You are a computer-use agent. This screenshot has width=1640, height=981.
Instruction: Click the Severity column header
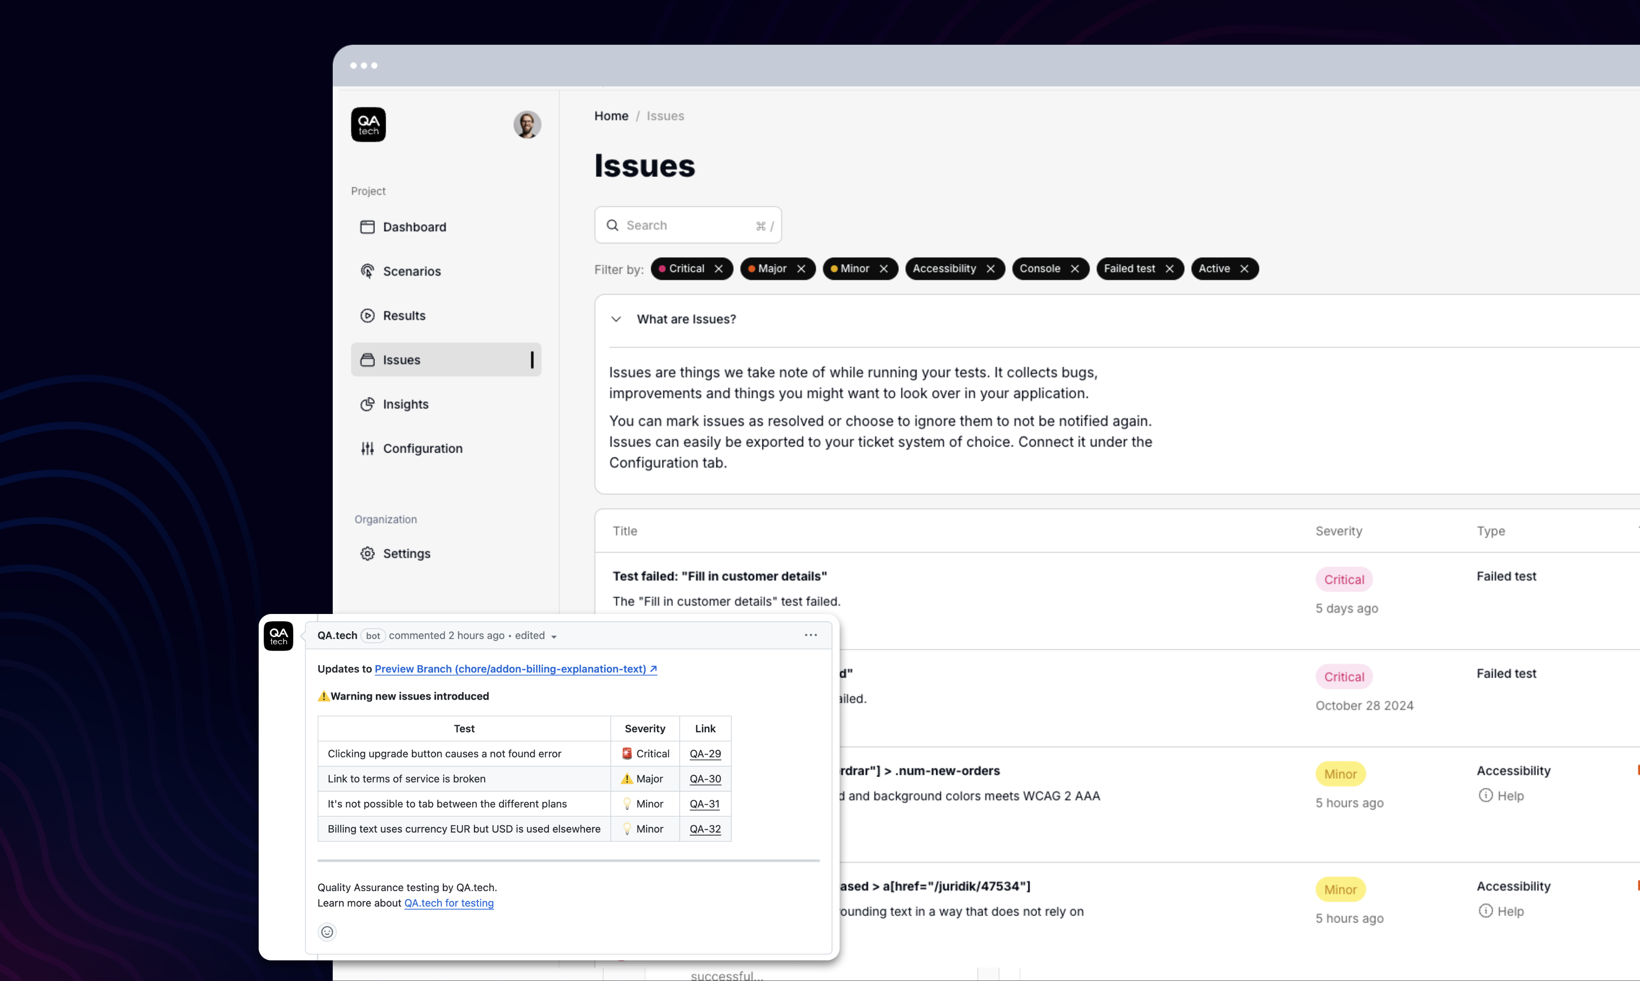tap(1338, 531)
